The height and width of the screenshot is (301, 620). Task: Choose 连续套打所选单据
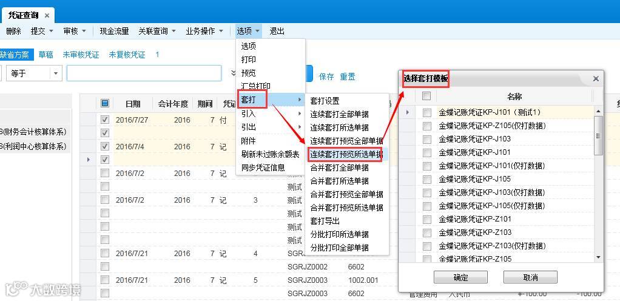pyautogui.click(x=339, y=128)
